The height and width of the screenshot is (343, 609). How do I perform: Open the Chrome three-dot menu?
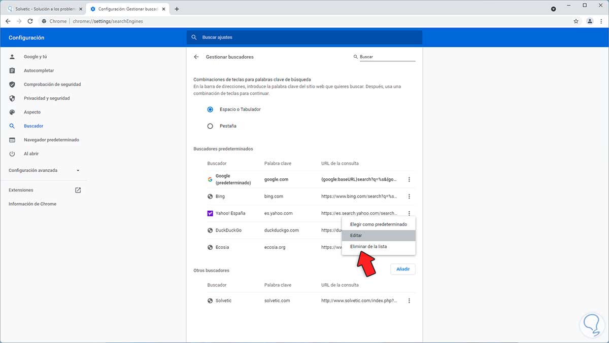[601, 21]
